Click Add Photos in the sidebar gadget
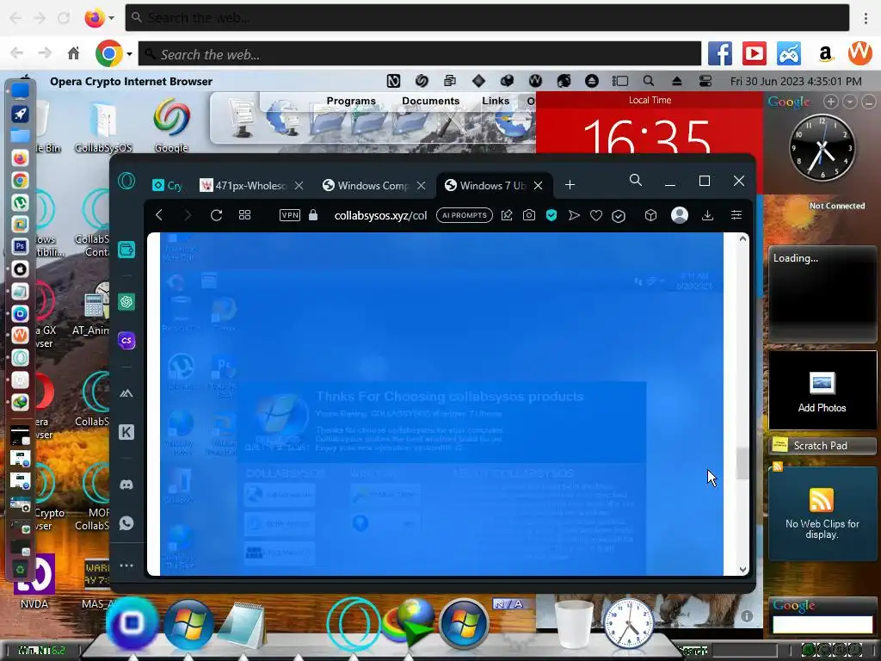 point(822,392)
